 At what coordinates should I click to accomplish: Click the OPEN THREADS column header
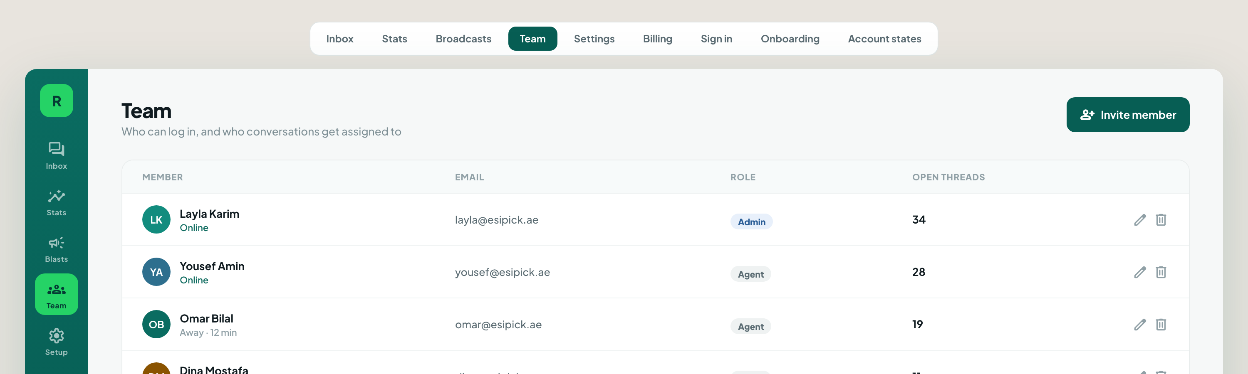click(948, 177)
